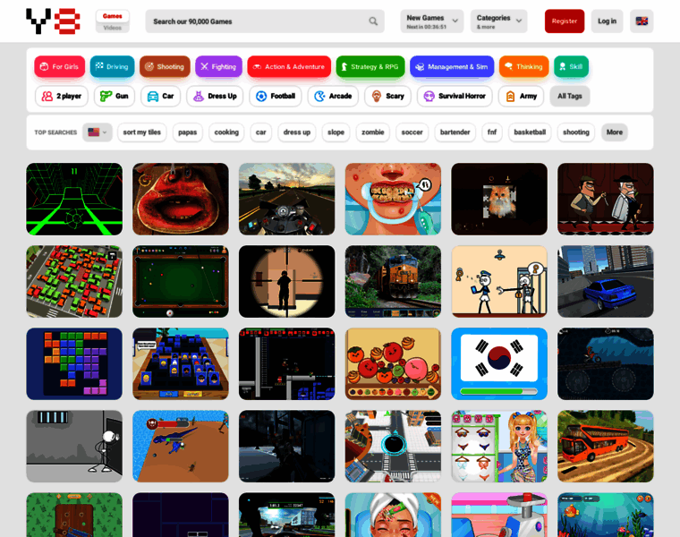Select the For Girls category

[x=59, y=67]
